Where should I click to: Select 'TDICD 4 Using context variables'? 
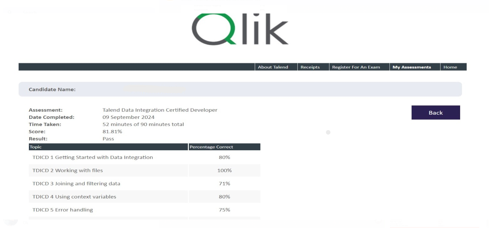click(74, 197)
